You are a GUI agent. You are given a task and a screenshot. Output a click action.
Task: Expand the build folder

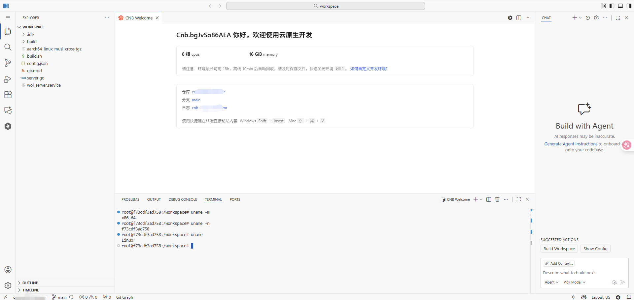pyautogui.click(x=32, y=42)
